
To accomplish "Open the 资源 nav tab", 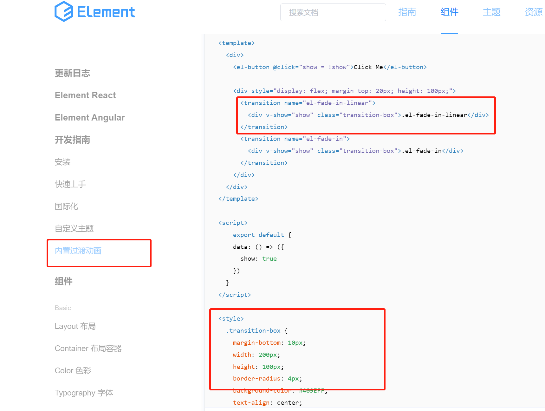I will pos(534,12).
